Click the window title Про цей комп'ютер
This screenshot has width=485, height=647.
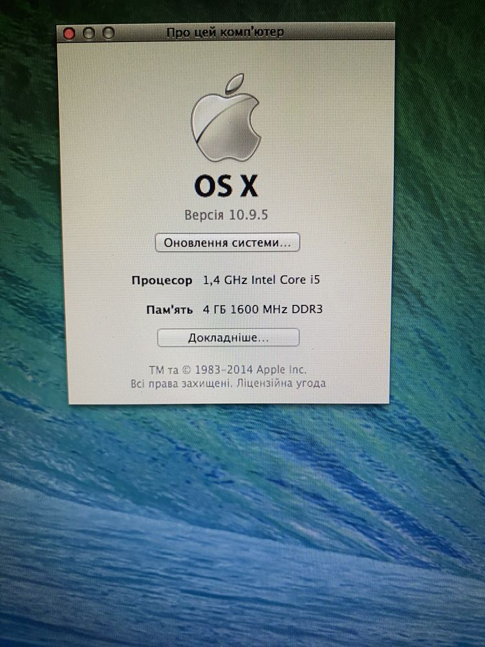coord(225,32)
